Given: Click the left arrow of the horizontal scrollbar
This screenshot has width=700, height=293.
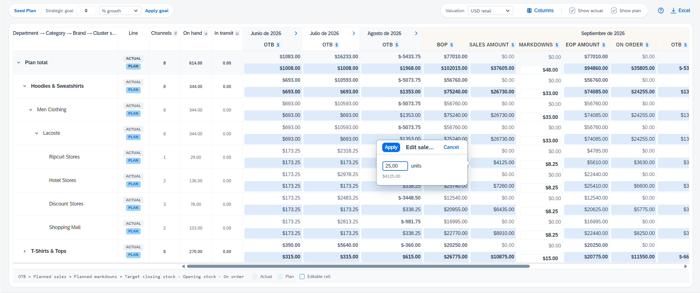Looking at the screenshot, I should pyautogui.click(x=184, y=266).
